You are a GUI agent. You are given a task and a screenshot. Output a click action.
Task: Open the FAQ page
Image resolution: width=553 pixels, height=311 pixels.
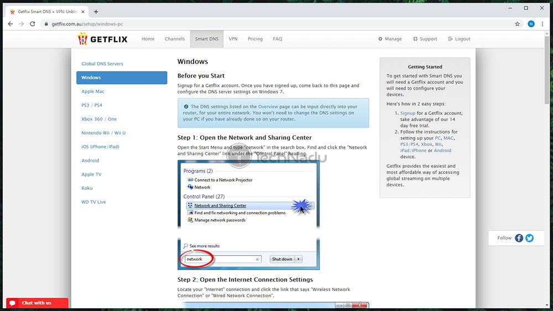click(277, 39)
